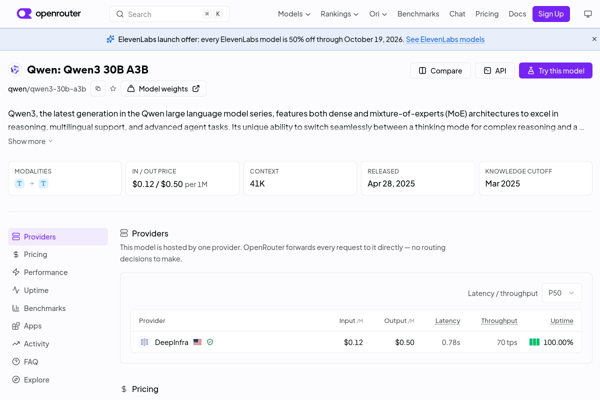
Task: Copy the qwen/qwen3-30b-a3b model slug
Action: coord(98,88)
